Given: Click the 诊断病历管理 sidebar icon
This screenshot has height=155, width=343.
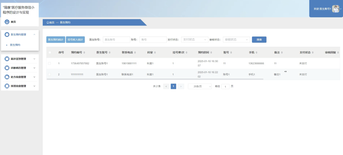Looking at the screenshot, I should pos(7,68).
